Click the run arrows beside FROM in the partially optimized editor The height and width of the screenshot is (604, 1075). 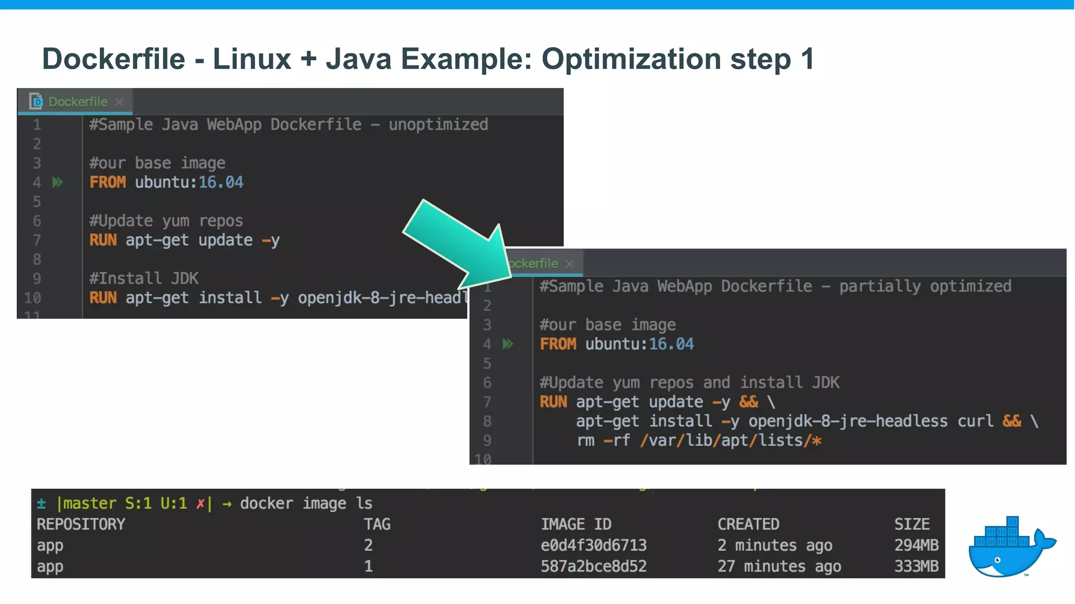point(508,344)
